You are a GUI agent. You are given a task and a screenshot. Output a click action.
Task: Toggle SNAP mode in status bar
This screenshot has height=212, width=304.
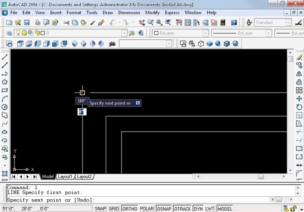[100, 209]
